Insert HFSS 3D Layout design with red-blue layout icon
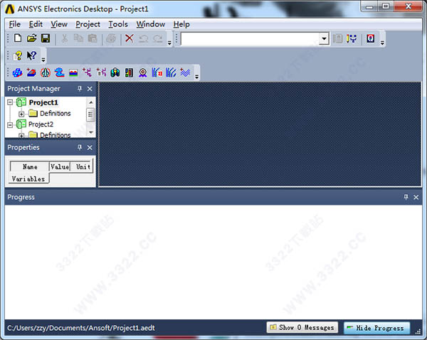The image size is (427, 340). click(x=31, y=73)
